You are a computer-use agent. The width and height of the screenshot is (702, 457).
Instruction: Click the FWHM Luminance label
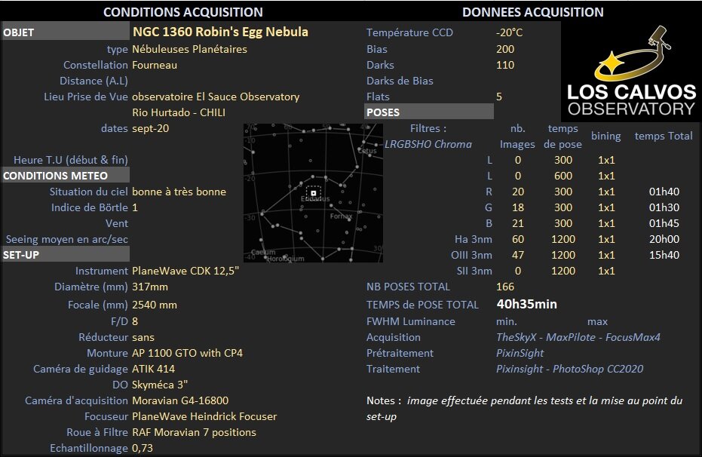click(x=410, y=321)
